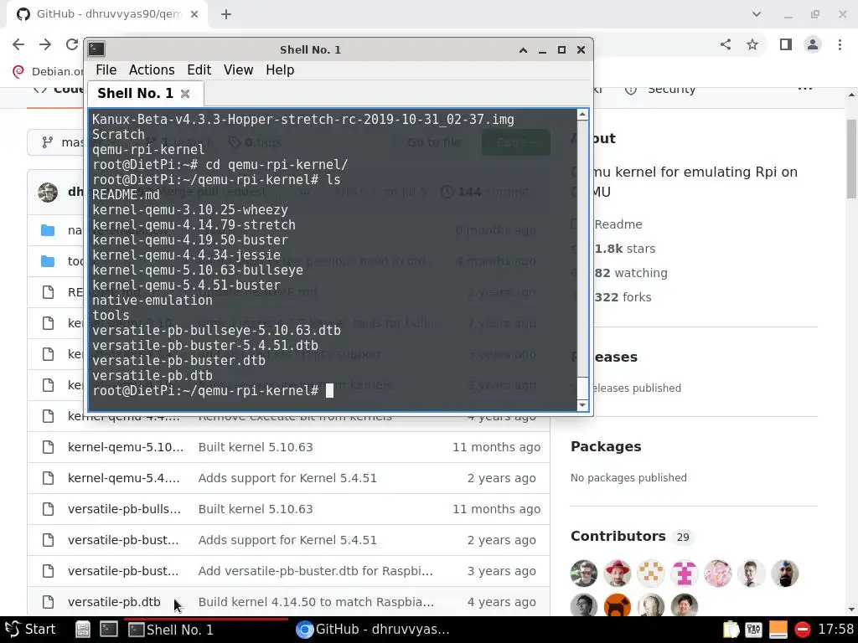Click the red no-entry tray icon
Viewport: 858px width, 643px height.
click(x=802, y=630)
